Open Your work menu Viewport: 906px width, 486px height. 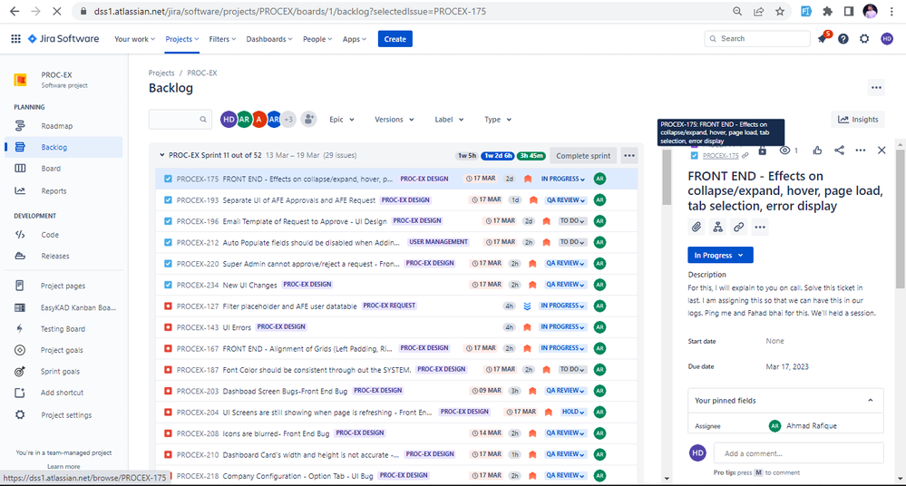pyautogui.click(x=134, y=39)
